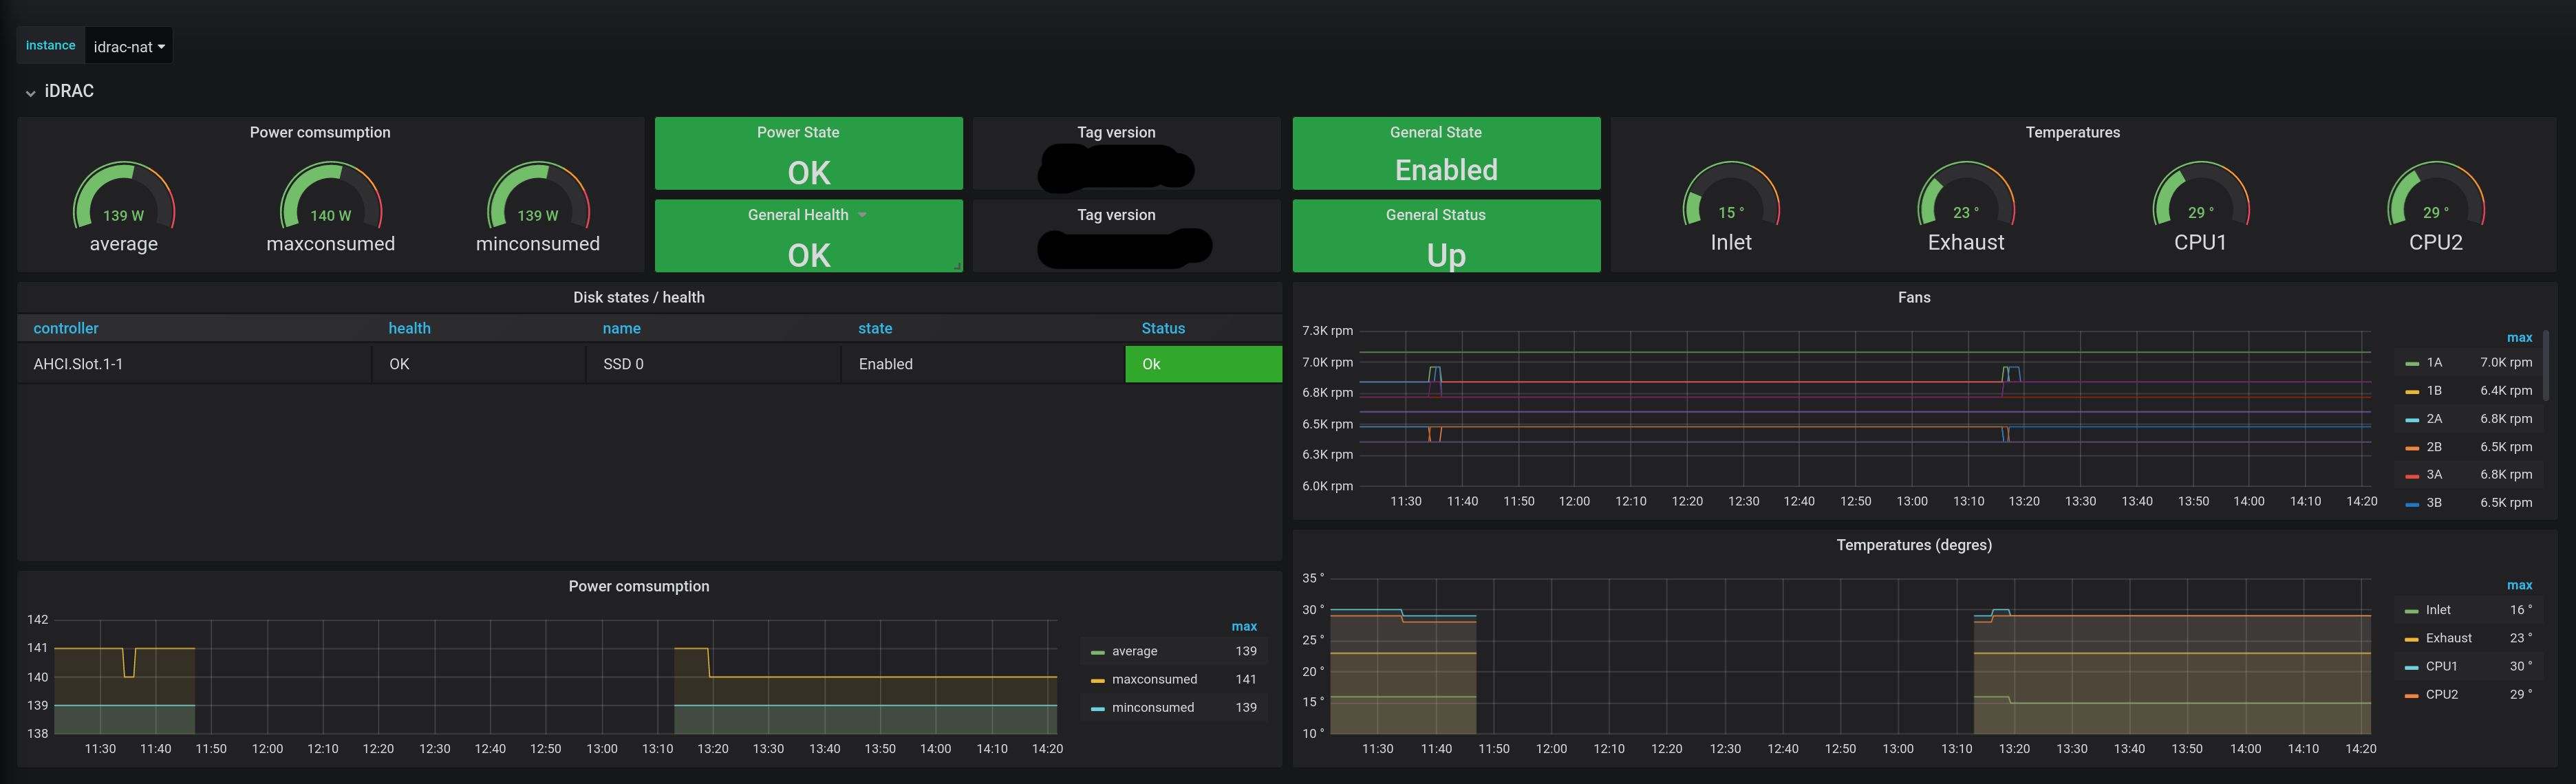Click the minconsumed legend color line icon
This screenshot has width=2576, height=784.
pyautogui.click(x=1097, y=708)
